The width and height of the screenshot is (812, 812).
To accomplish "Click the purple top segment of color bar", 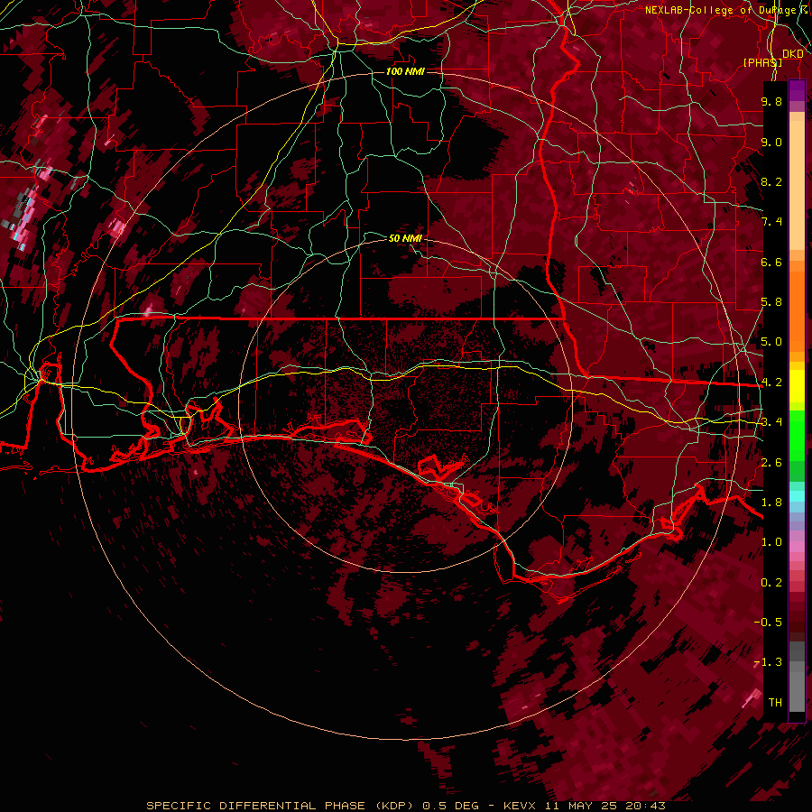I will coord(797,90).
